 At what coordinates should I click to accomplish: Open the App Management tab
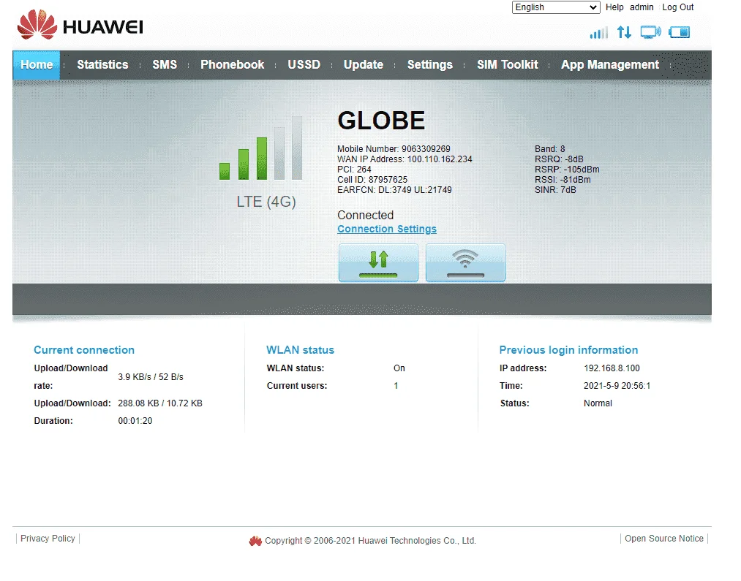tap(610, 64)
